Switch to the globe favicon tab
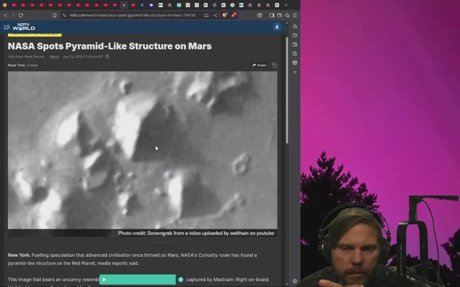Image resolution: width=460 pixels, height=287 pixels. click(214, 5)
